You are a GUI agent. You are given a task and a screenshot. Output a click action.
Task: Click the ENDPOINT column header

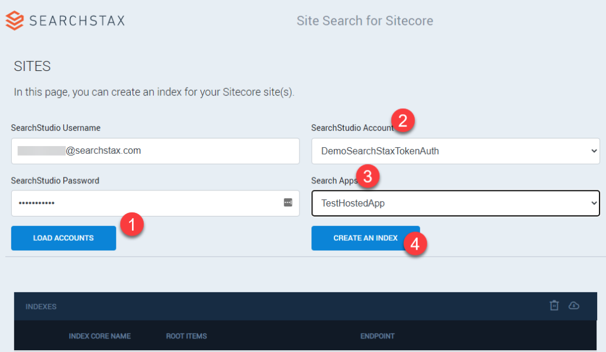pos(378,335)
